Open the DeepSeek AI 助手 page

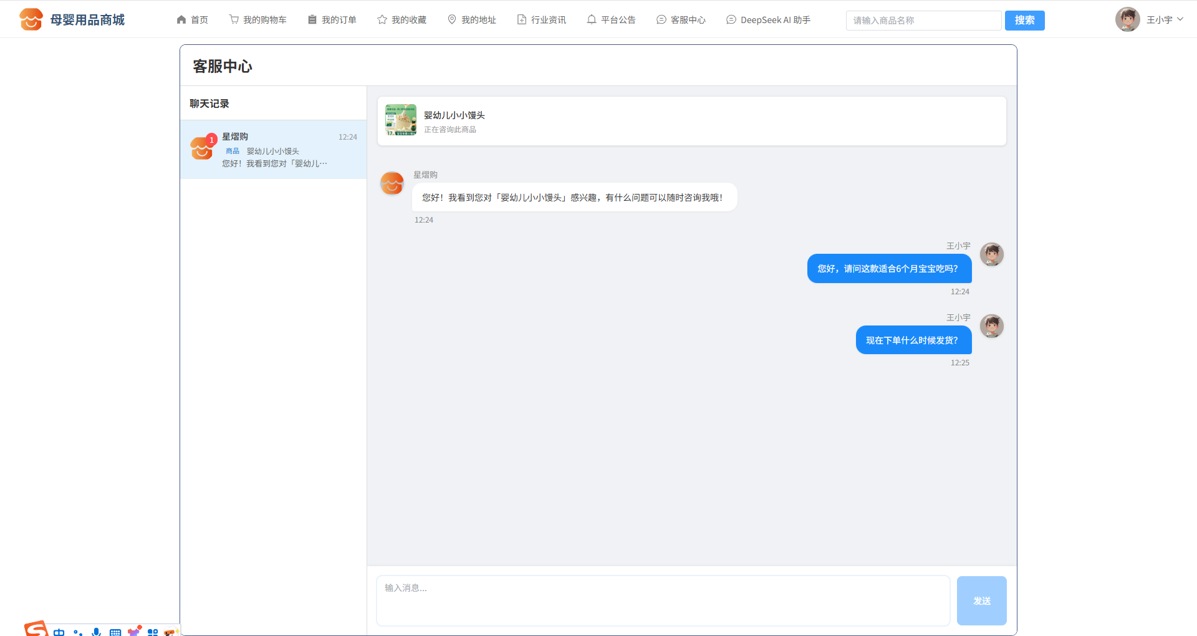point(768,20)
